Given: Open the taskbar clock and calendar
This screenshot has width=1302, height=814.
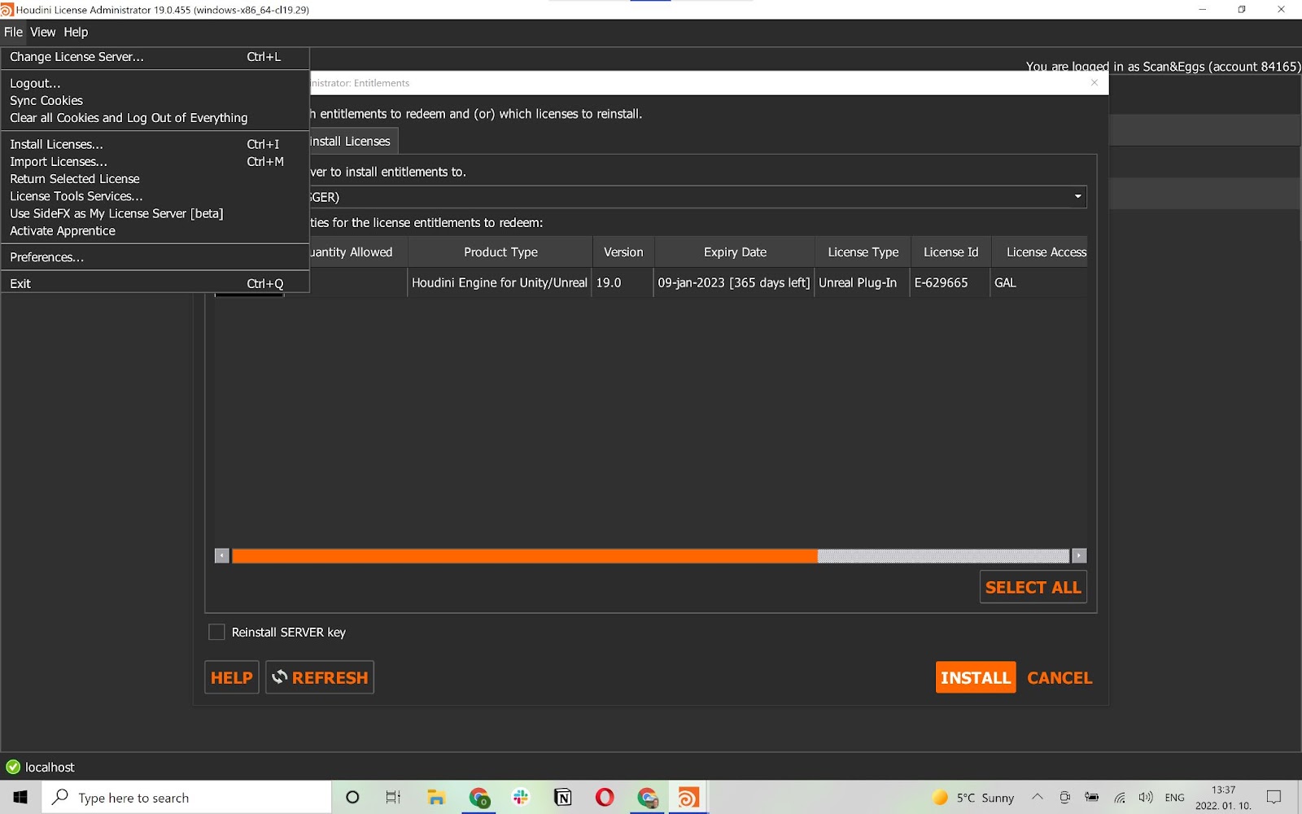Looking at the screenshot, I should click(x=1223, y=798).
